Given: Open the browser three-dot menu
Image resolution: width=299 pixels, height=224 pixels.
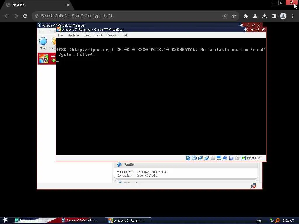Looking at the screenshot, I should pos(293,16).
